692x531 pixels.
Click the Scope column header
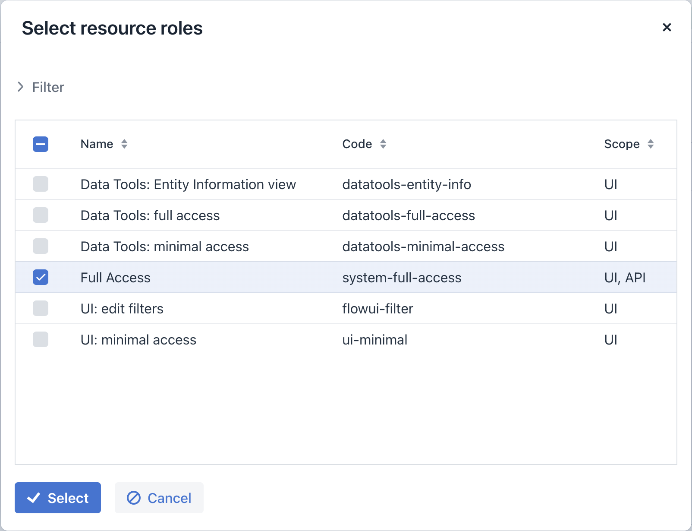(x=622, y=144)
